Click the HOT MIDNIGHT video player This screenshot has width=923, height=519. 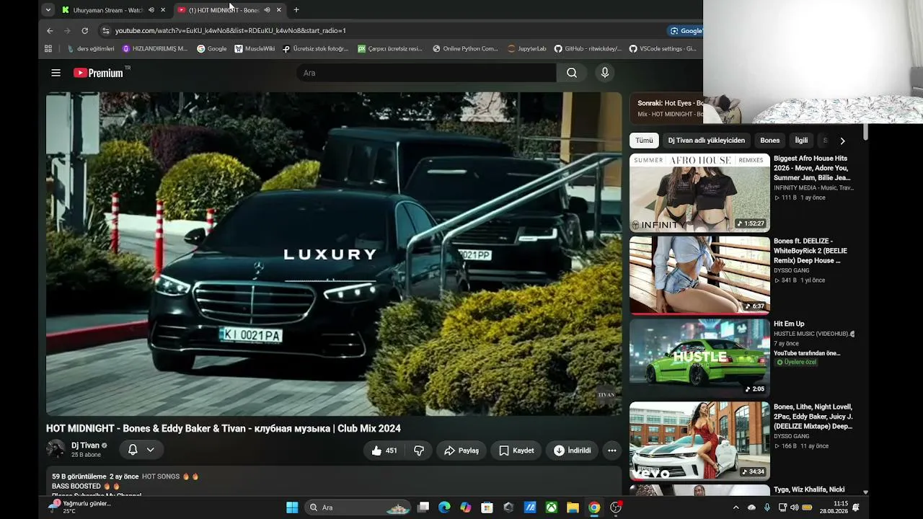(334, 254)
